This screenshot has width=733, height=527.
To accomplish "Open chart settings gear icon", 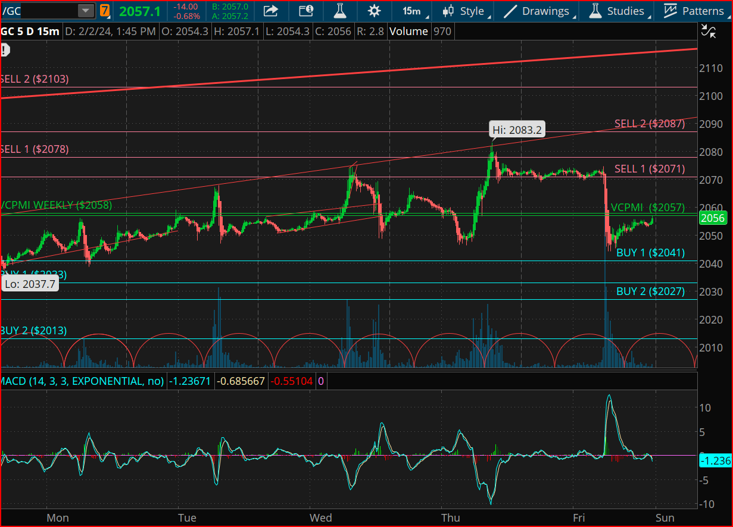I will point(375,11).
